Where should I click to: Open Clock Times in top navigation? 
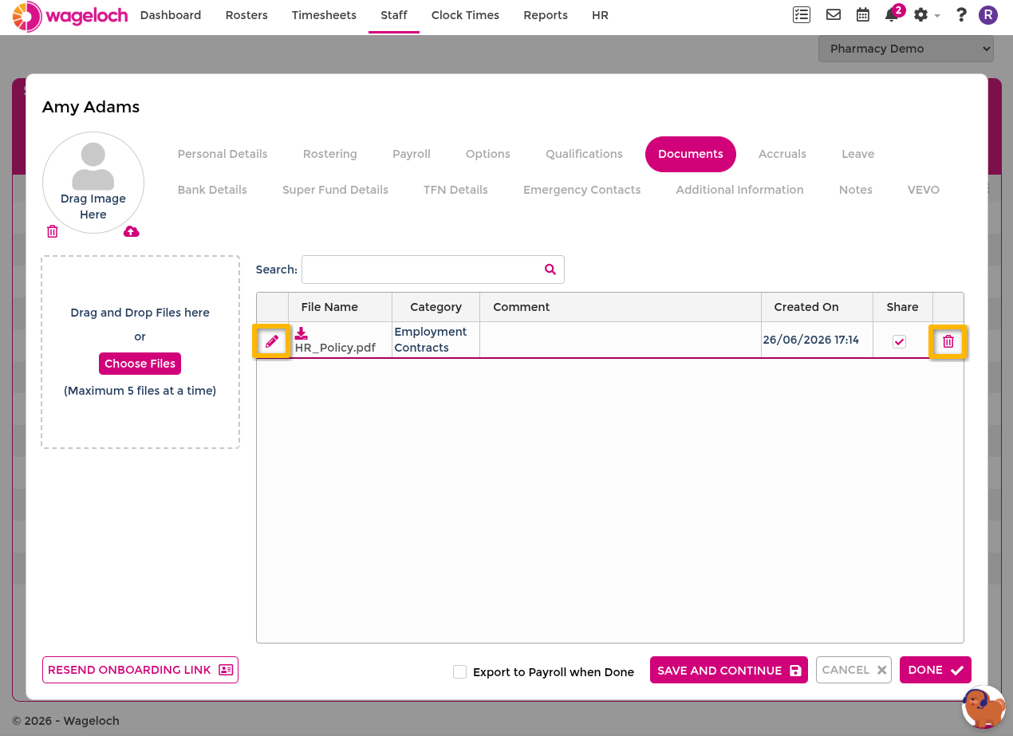[465, 15]
